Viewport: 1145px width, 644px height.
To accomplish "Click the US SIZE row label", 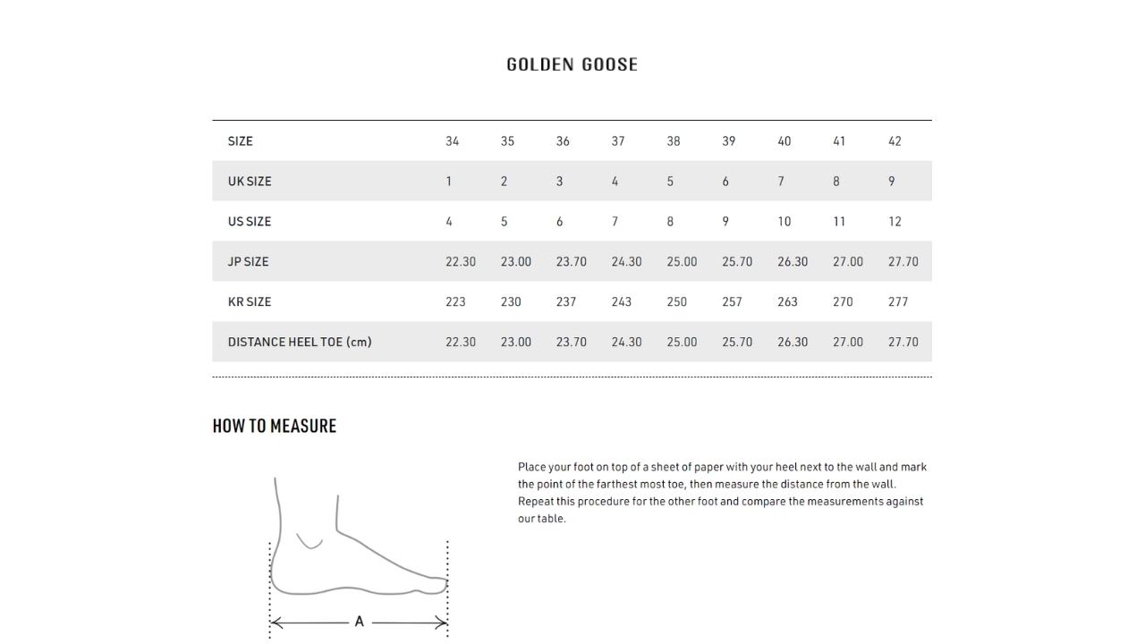I will click(x=250, y=222).
